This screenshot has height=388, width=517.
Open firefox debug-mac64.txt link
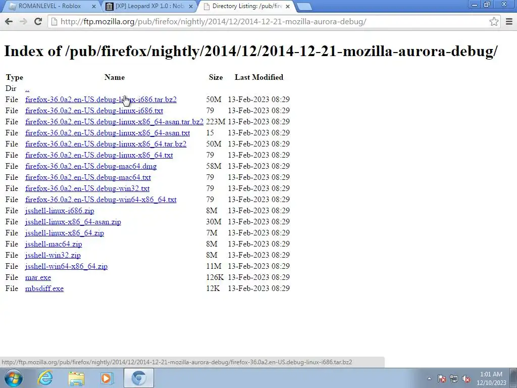[x=88, y=177]
